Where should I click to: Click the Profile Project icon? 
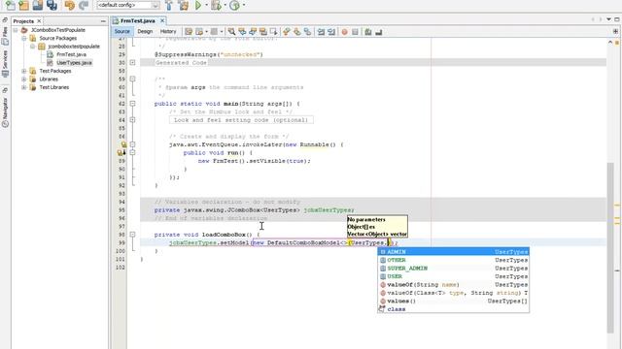pos(234,5)
